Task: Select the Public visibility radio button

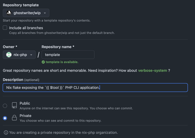Action: [5, 106]
